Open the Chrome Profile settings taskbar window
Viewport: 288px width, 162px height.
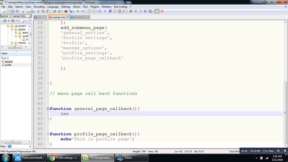pyautogui.click(x=63, y=158)
